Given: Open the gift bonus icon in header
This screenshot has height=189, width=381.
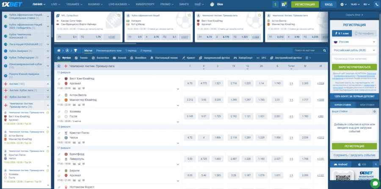Looking at the screenshot, I should pos(284,4).
